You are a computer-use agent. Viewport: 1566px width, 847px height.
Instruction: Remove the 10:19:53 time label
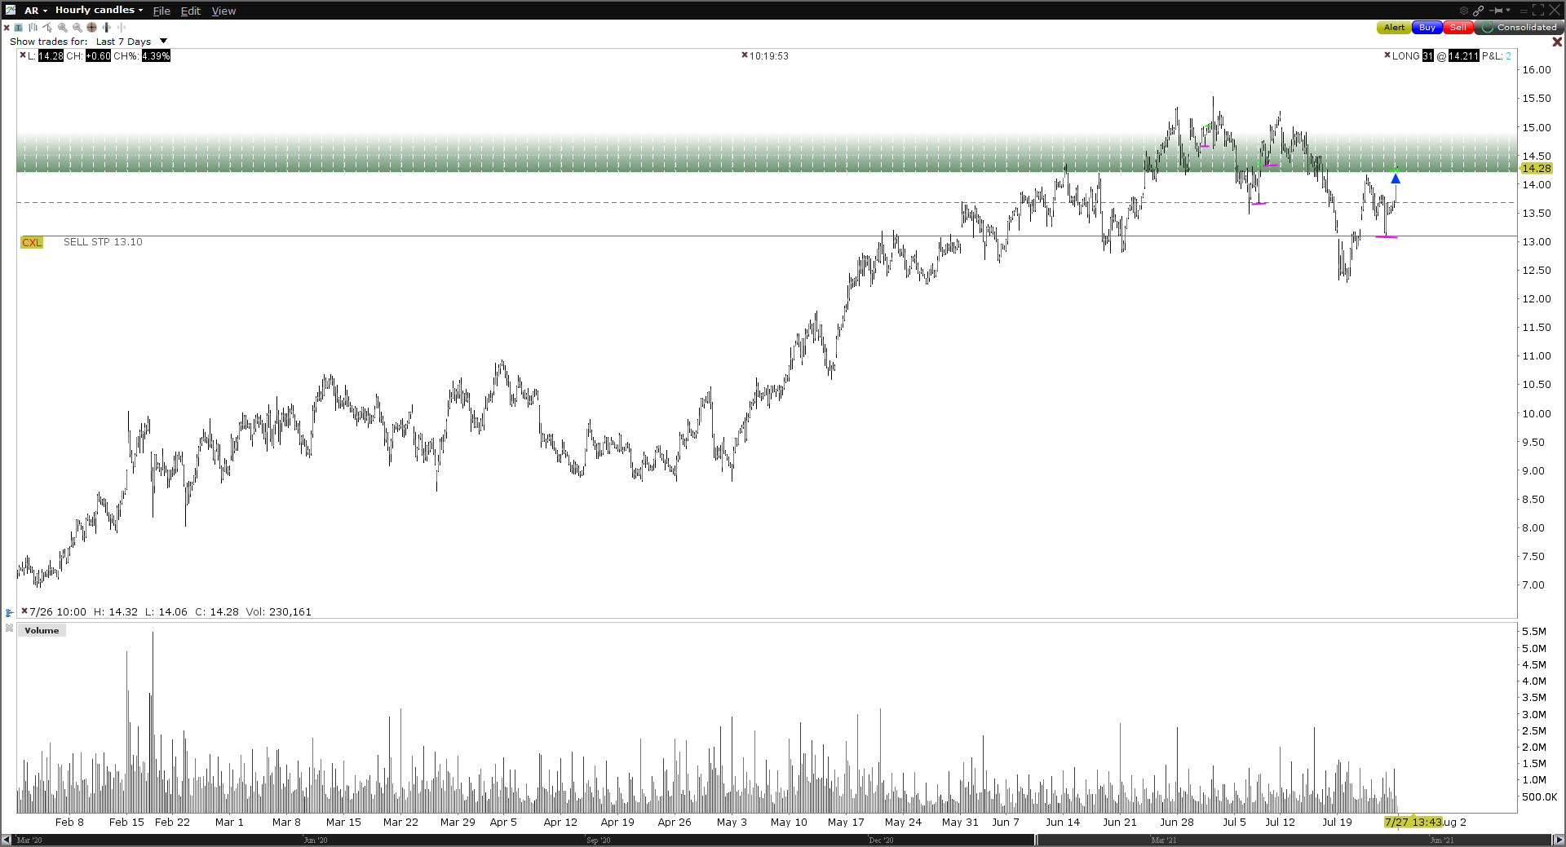tap(745, 55)
